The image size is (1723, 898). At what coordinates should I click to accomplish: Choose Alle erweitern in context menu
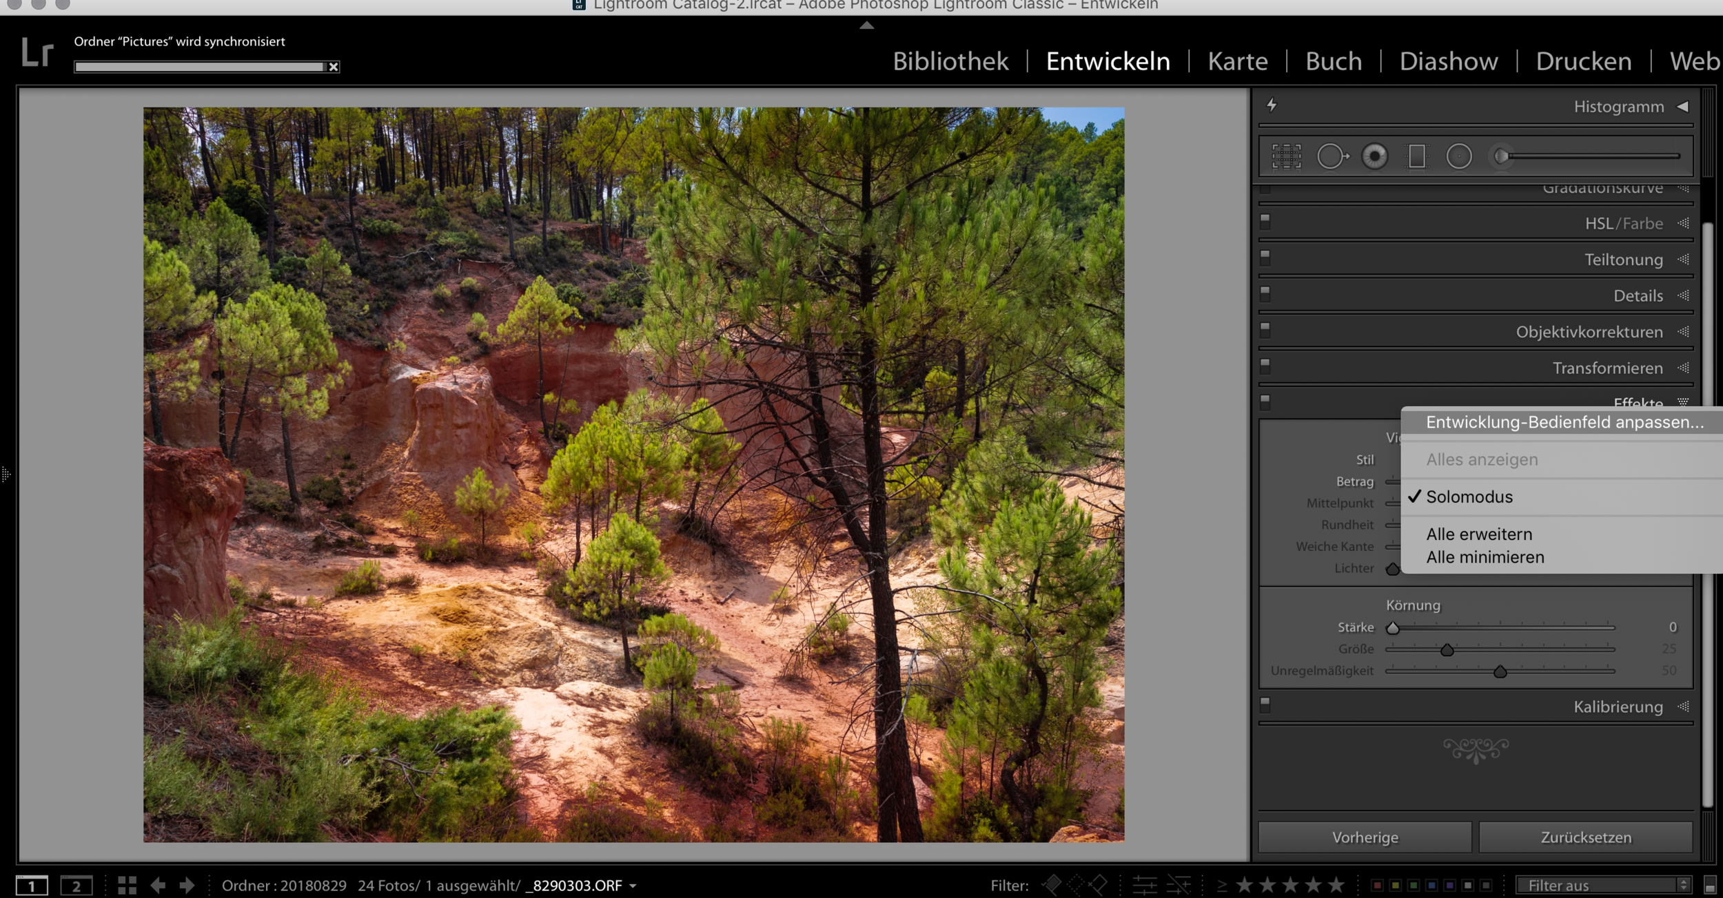point(1563,534)
